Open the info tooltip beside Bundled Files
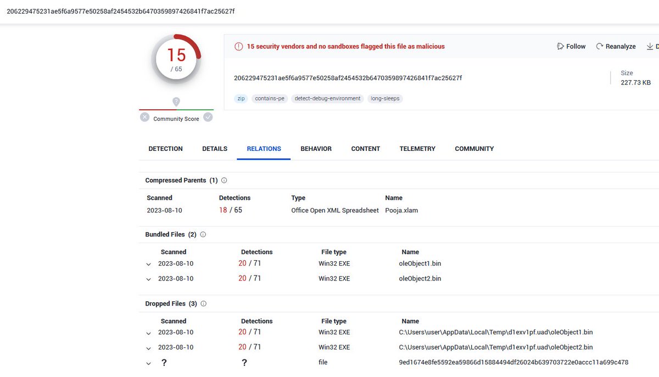 click(203, 234)
